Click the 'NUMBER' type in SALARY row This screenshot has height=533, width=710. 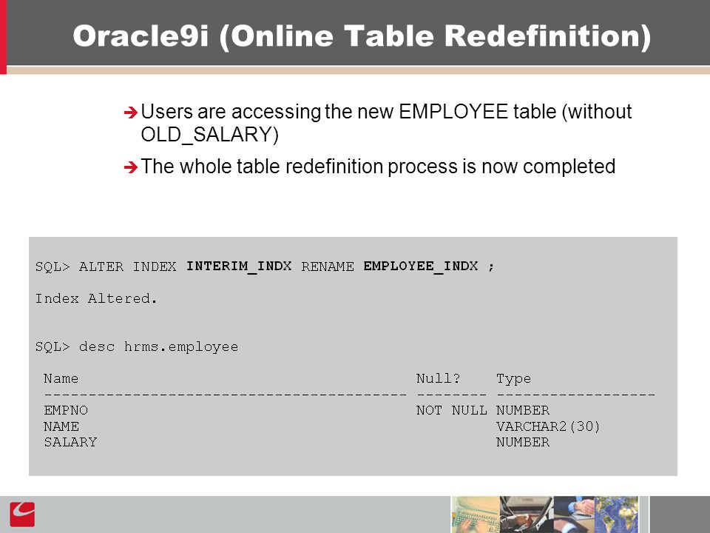[x=523, y=443]
